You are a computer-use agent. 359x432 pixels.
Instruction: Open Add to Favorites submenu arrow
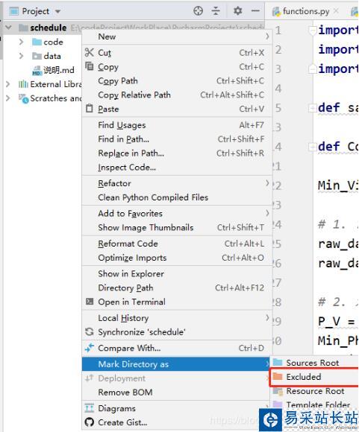[x=267, y=213]
